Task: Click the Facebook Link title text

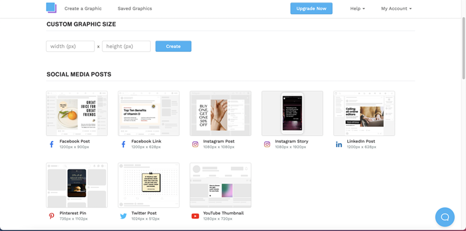Action: (146, 141)
